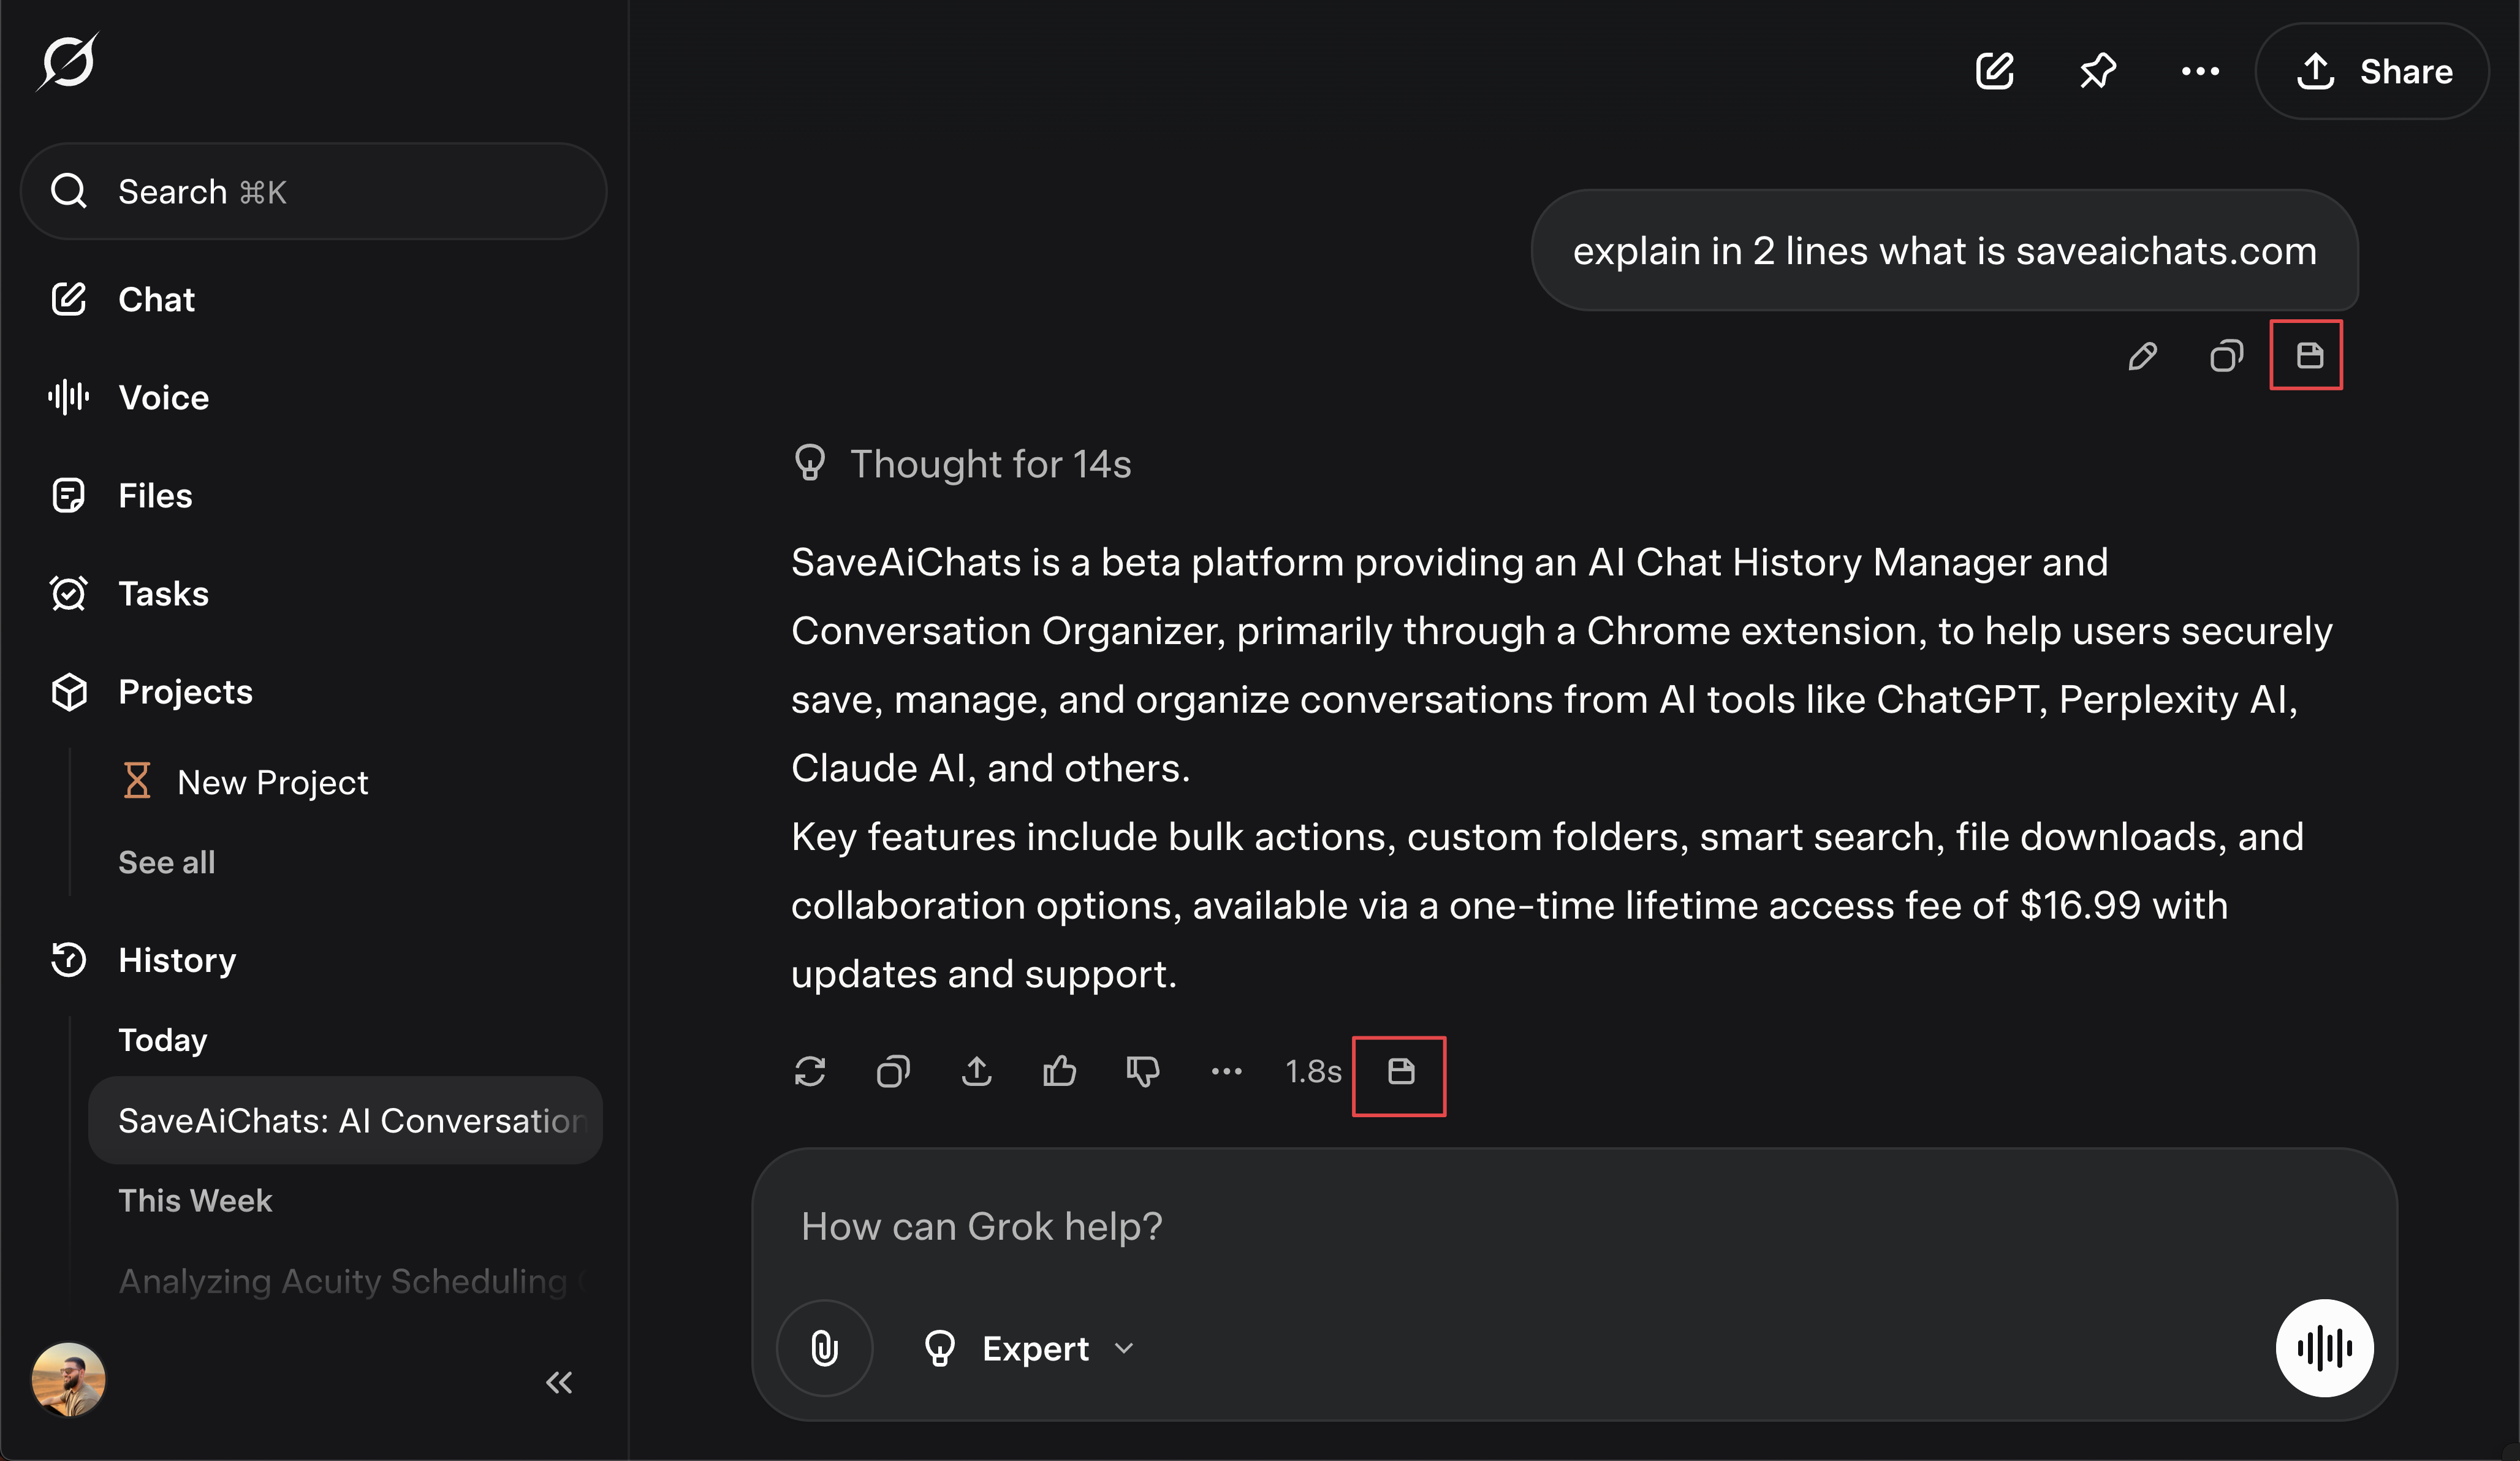Click the Today label in History
This screenshot has height=1461, width=2520.
pos(162,1040)
